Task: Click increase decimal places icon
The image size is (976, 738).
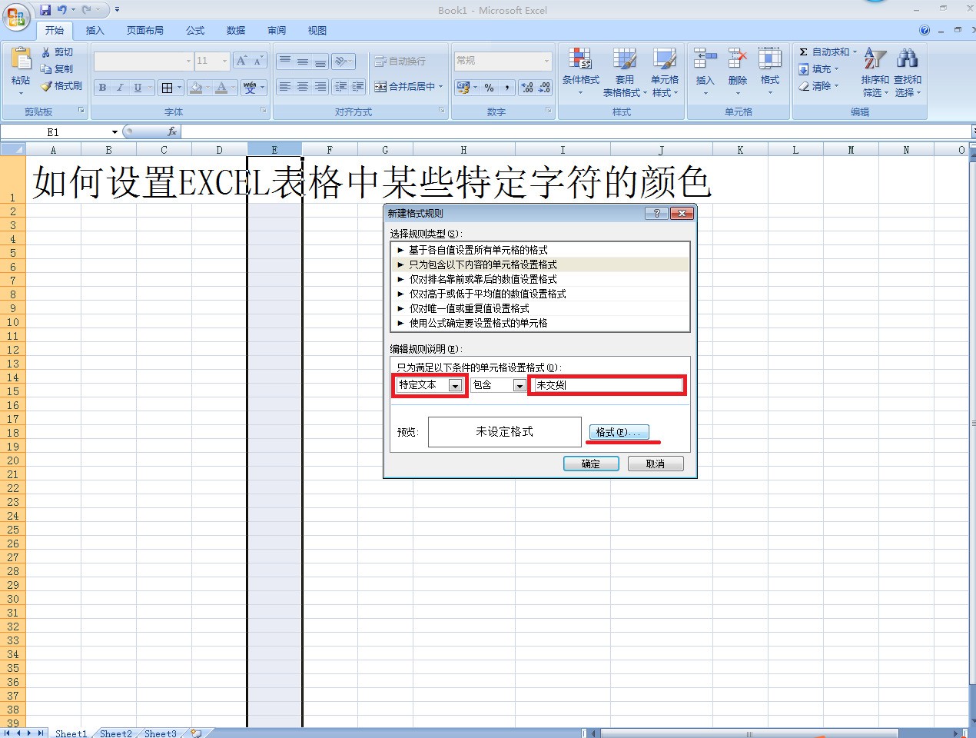Action: pyautogui.click(x=527, y=88)
